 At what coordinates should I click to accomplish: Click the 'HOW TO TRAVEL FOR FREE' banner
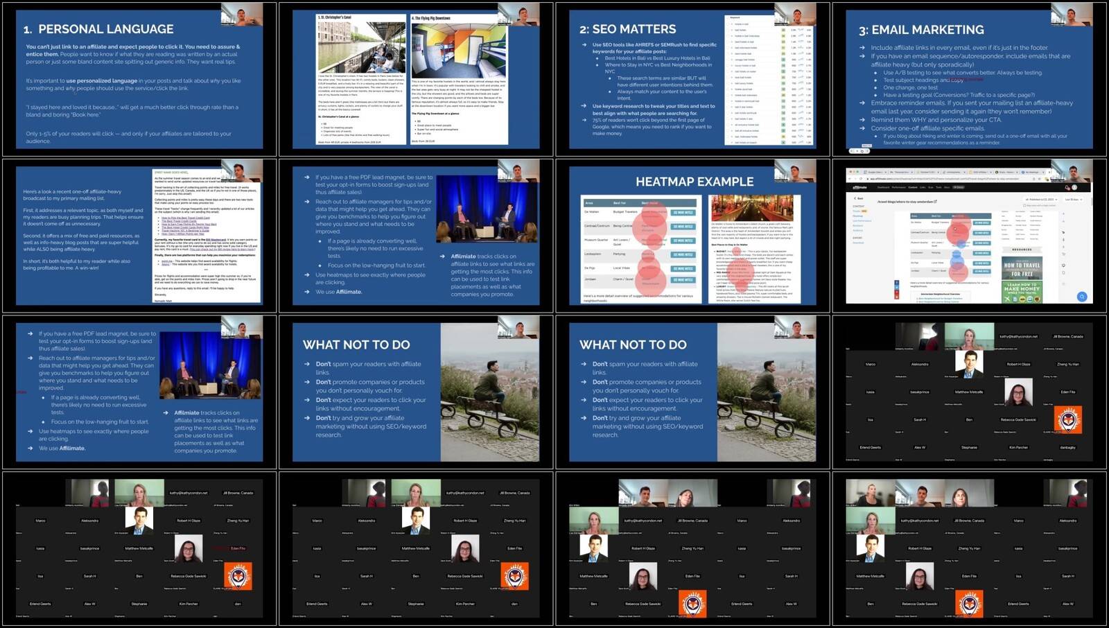click(x=1022, y=268)
